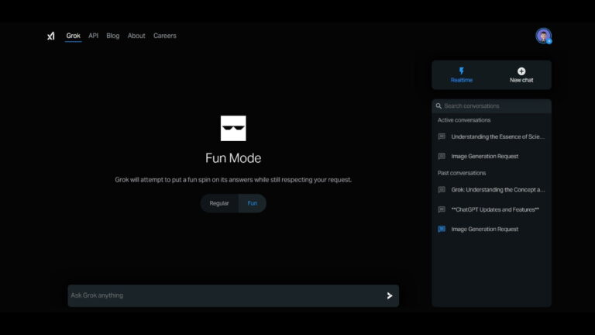Image resolution: width=595 pixels, height=335 pixels.
Task: Focus the Search conversations field
Action: [491, 106]
